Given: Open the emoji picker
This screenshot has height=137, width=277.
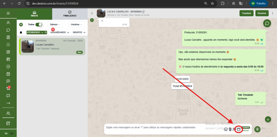Looking at the screenshot, I should click(226, 129).
